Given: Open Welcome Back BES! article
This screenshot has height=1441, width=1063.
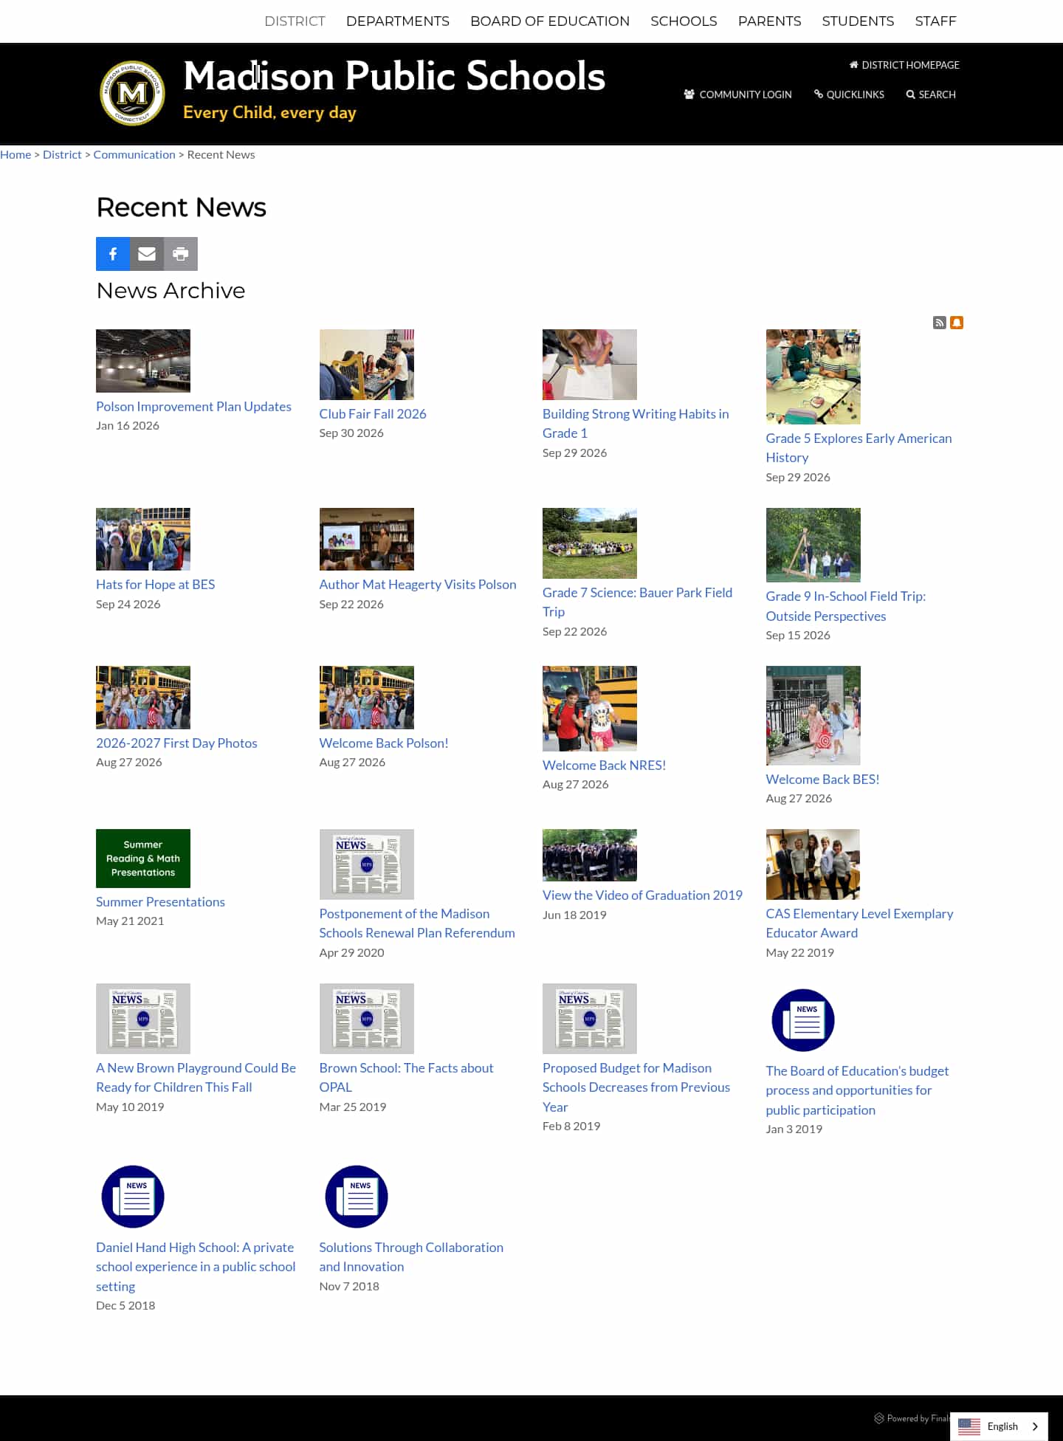Looking at the screenshot, I should pyautogui.click(x=822, y=779).
